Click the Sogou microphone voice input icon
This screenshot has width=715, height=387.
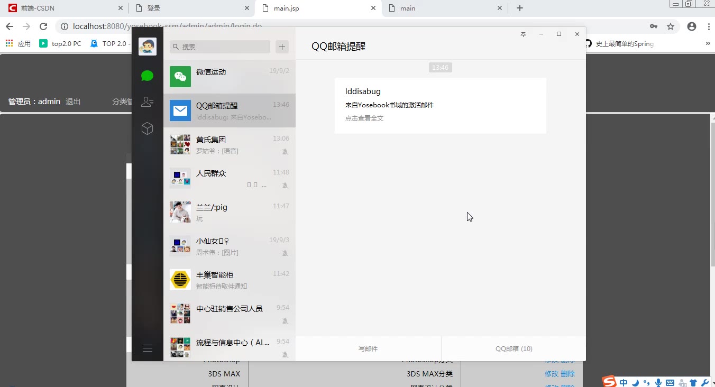[658, 383]
